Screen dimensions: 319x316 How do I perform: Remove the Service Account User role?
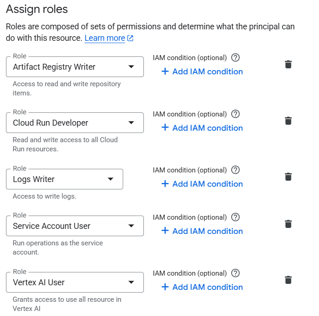(288, 224)
